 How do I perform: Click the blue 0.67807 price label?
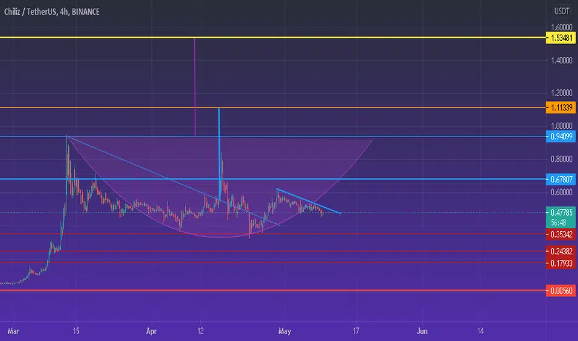[x=561, y=180]
